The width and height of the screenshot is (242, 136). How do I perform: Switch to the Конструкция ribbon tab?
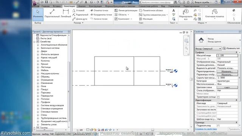click(95, 6)
